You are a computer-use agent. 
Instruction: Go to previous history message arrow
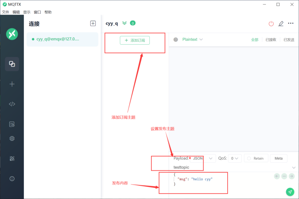[x=277, y=176]
